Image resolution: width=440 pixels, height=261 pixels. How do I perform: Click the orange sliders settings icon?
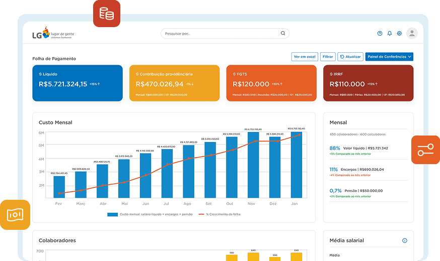tap(425, 150)
